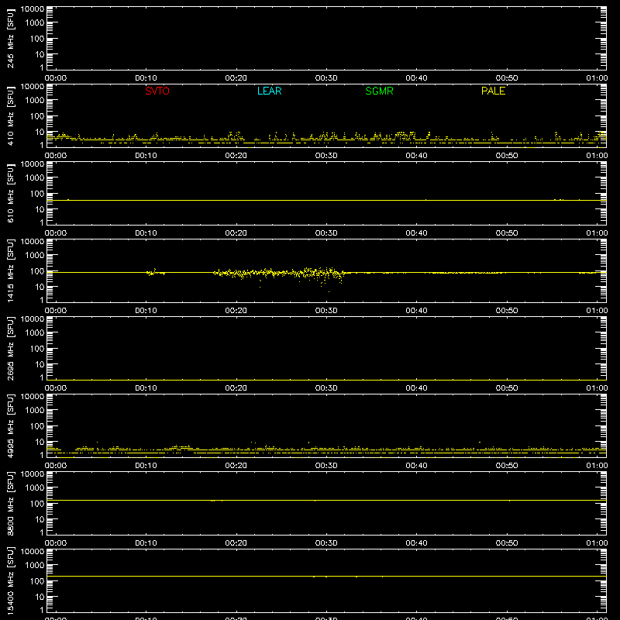Click the flat yellow trace in 15400 MHz panel
Image resolution: width=620 pixels, height=620 pixels.
pyautogui.click(x=326, y=576)
